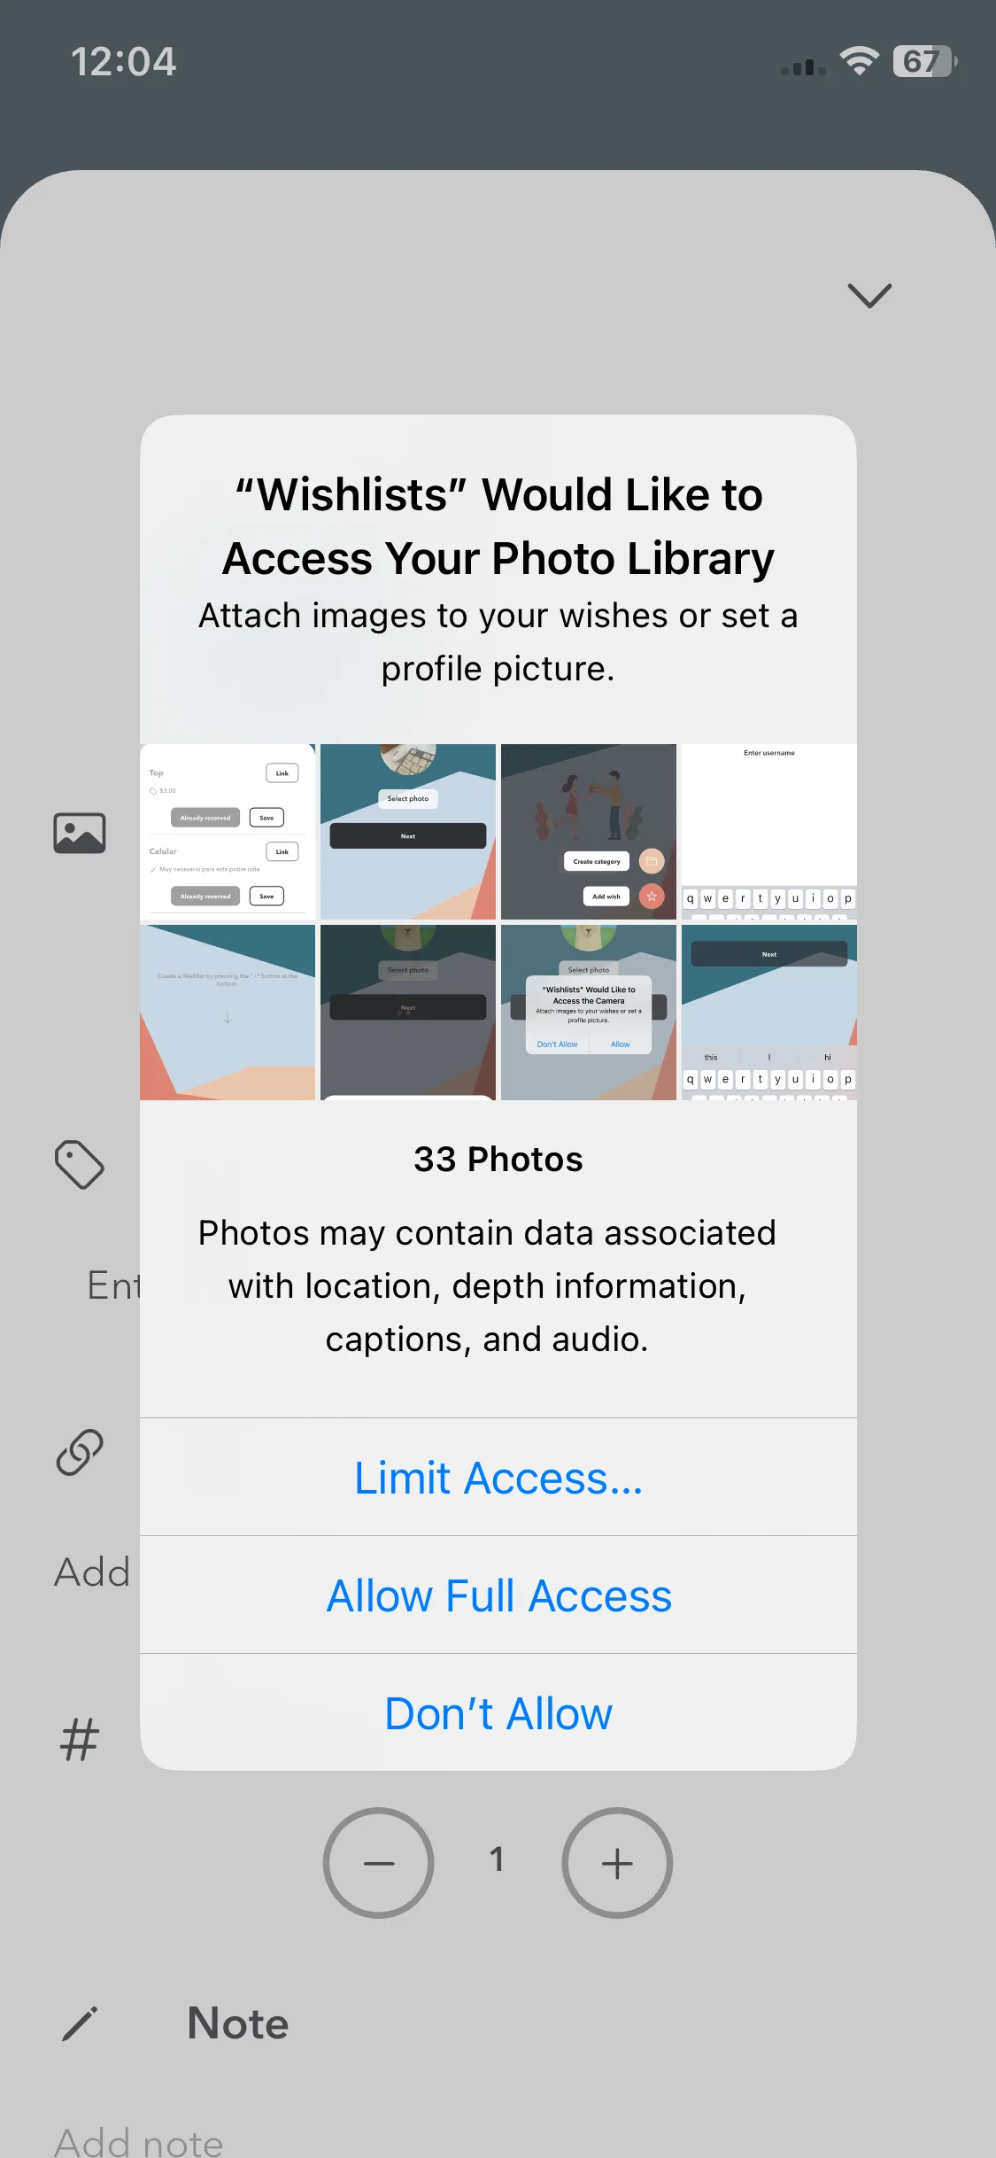The width and height of the screenshot is (996, 2158).
Task: Tap Limit Access option
Action: [498, 1477]
